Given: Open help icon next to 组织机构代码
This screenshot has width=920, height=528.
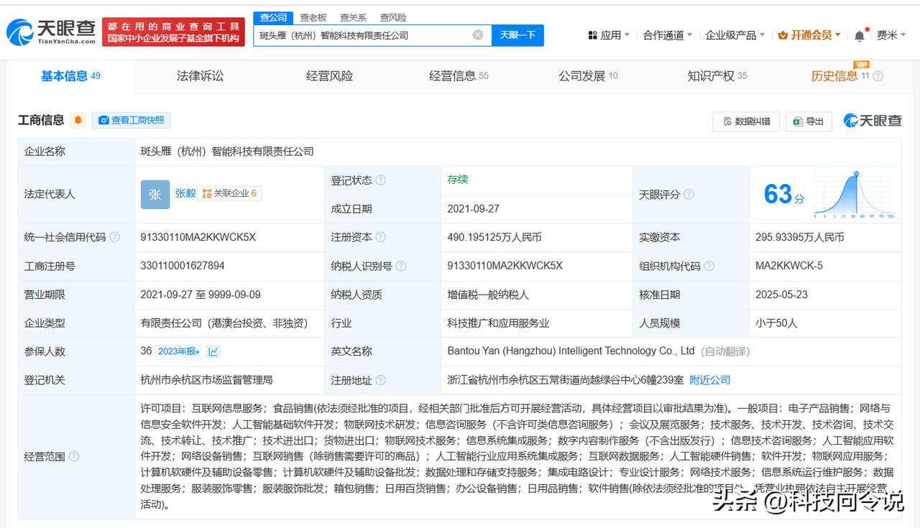Looking at the screenshot, I should pyautogui.click(x=709, y=266).
